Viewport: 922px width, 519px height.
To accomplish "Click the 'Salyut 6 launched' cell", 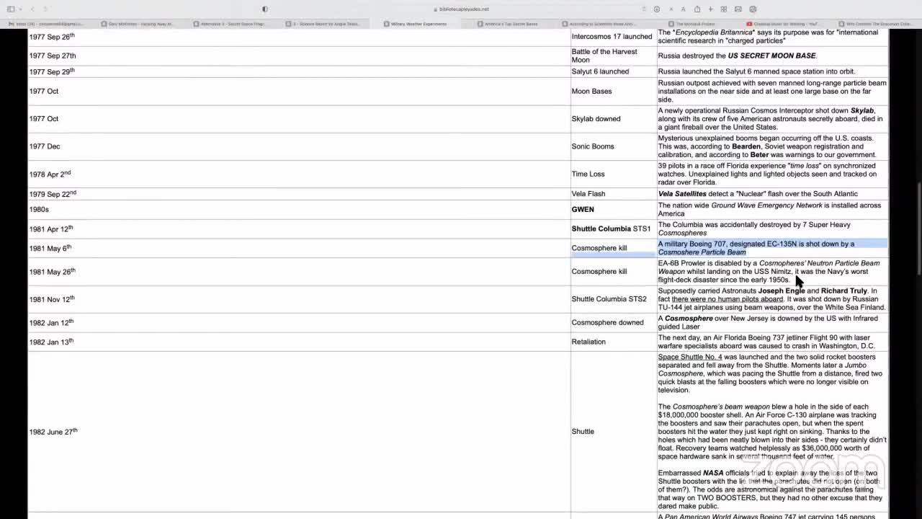I will [614, 71].
